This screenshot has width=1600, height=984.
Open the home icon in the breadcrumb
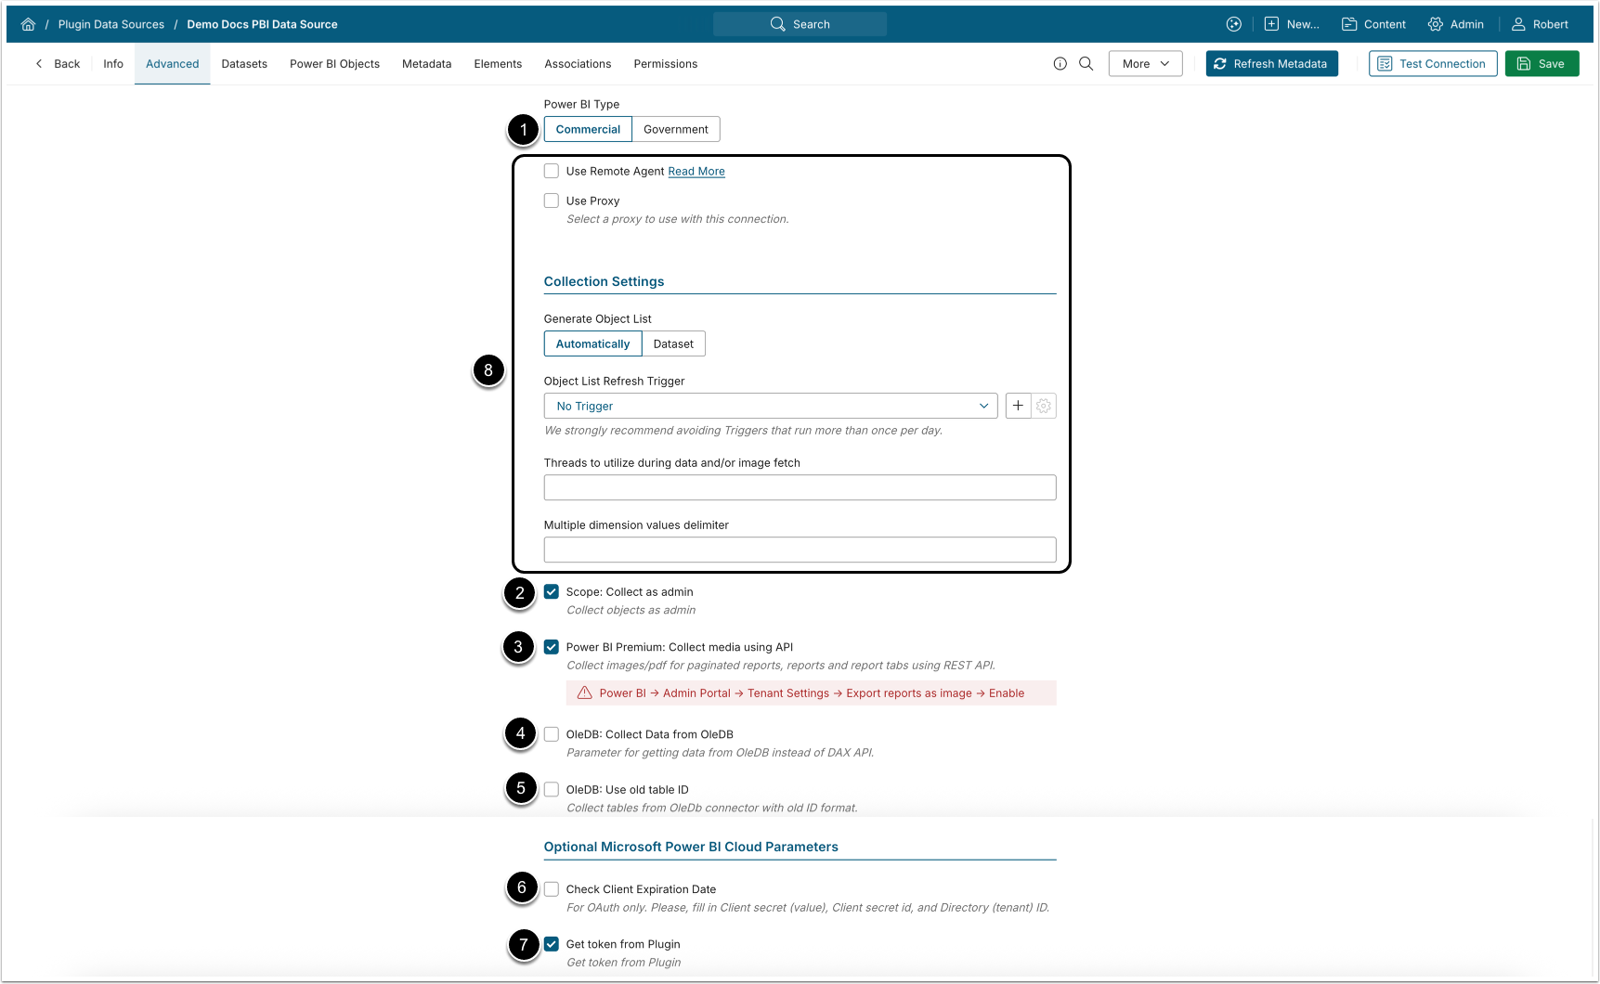(28, 23)
